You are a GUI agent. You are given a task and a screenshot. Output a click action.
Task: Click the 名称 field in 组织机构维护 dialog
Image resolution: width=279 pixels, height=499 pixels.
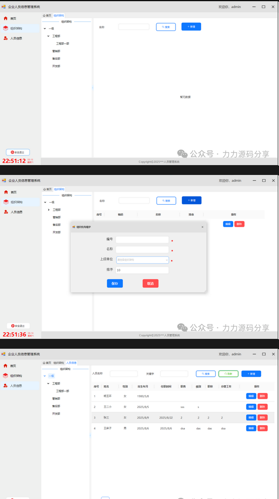coord(142,249)
